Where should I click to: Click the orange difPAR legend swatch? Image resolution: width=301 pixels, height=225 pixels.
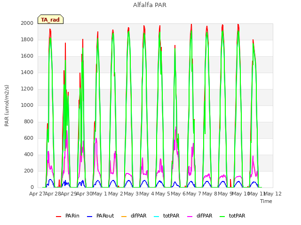point(124,217)
